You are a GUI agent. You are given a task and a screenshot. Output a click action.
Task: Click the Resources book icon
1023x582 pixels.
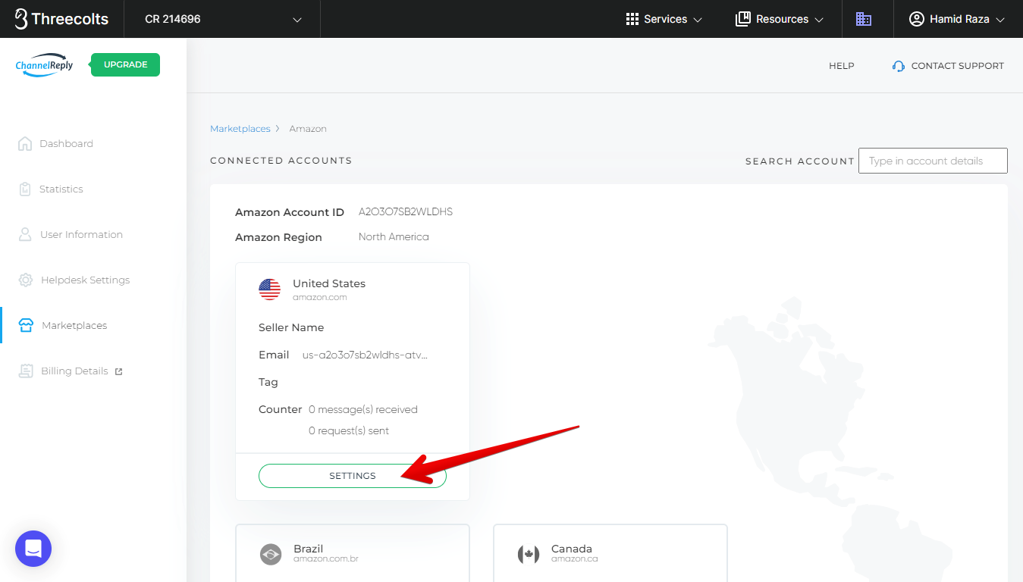pos(742,19)
